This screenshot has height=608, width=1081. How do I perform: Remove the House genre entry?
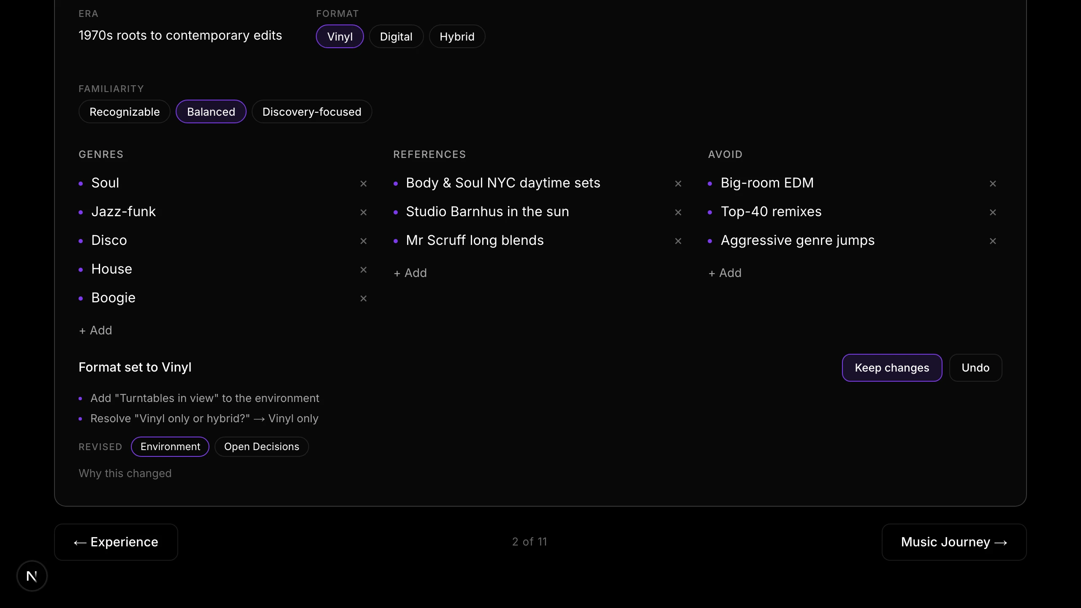[363, 270]
